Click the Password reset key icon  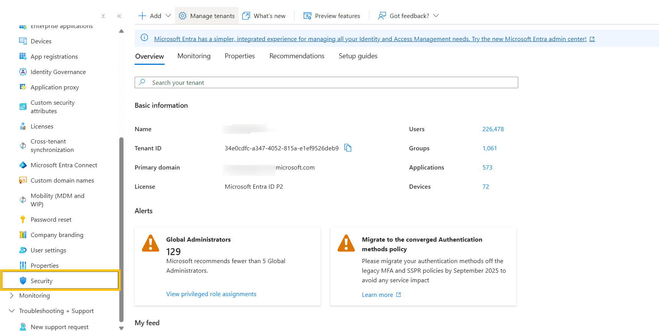23,219
